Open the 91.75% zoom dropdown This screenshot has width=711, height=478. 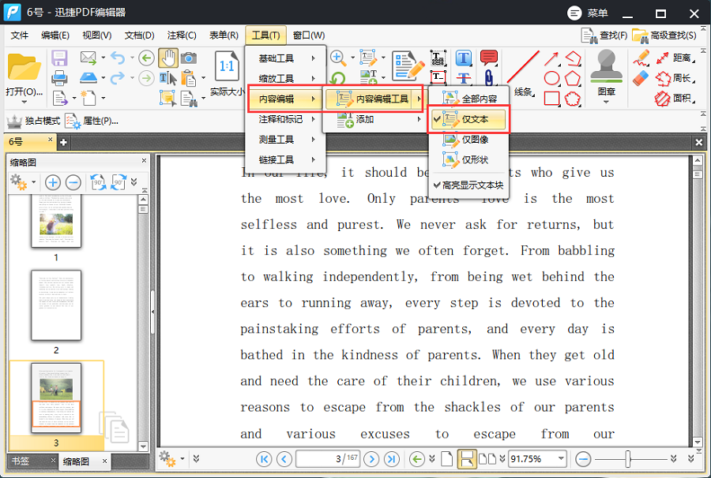click(x=561, y=458)
